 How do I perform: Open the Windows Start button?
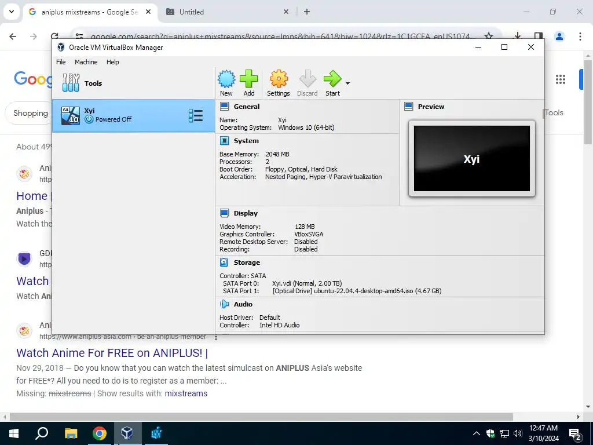(x=14, y=433)
